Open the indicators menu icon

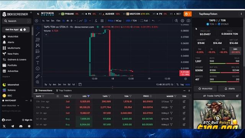(x=96, y=21)
